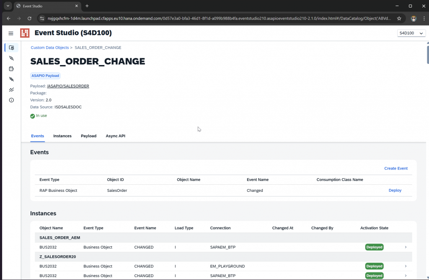Open the Async API tab
This screenshot has height=280, width=429.
click(x=115, y=136)
